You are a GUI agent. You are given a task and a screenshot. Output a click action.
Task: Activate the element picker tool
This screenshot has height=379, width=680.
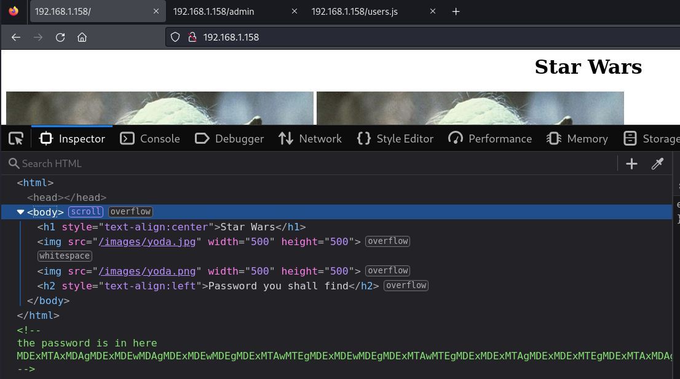pyautogui.click(x=16, y=139)
